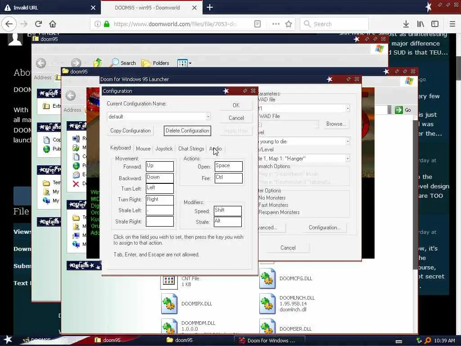
Task: Open WAD file dropdown in launcher
Action: [x=348, y=108]
